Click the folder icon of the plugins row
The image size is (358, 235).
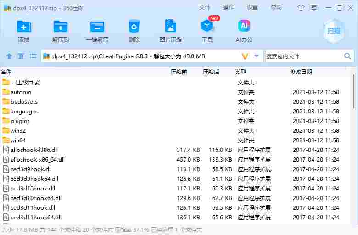coord(6,121)
